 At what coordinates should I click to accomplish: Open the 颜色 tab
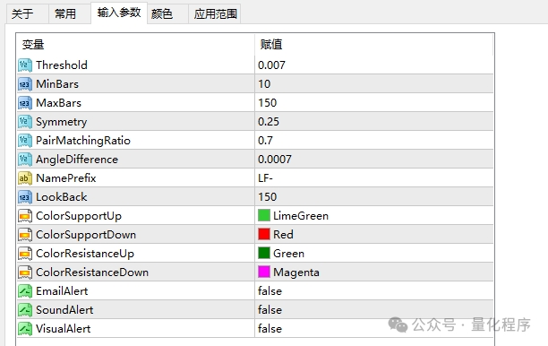[x=167, y=14]
